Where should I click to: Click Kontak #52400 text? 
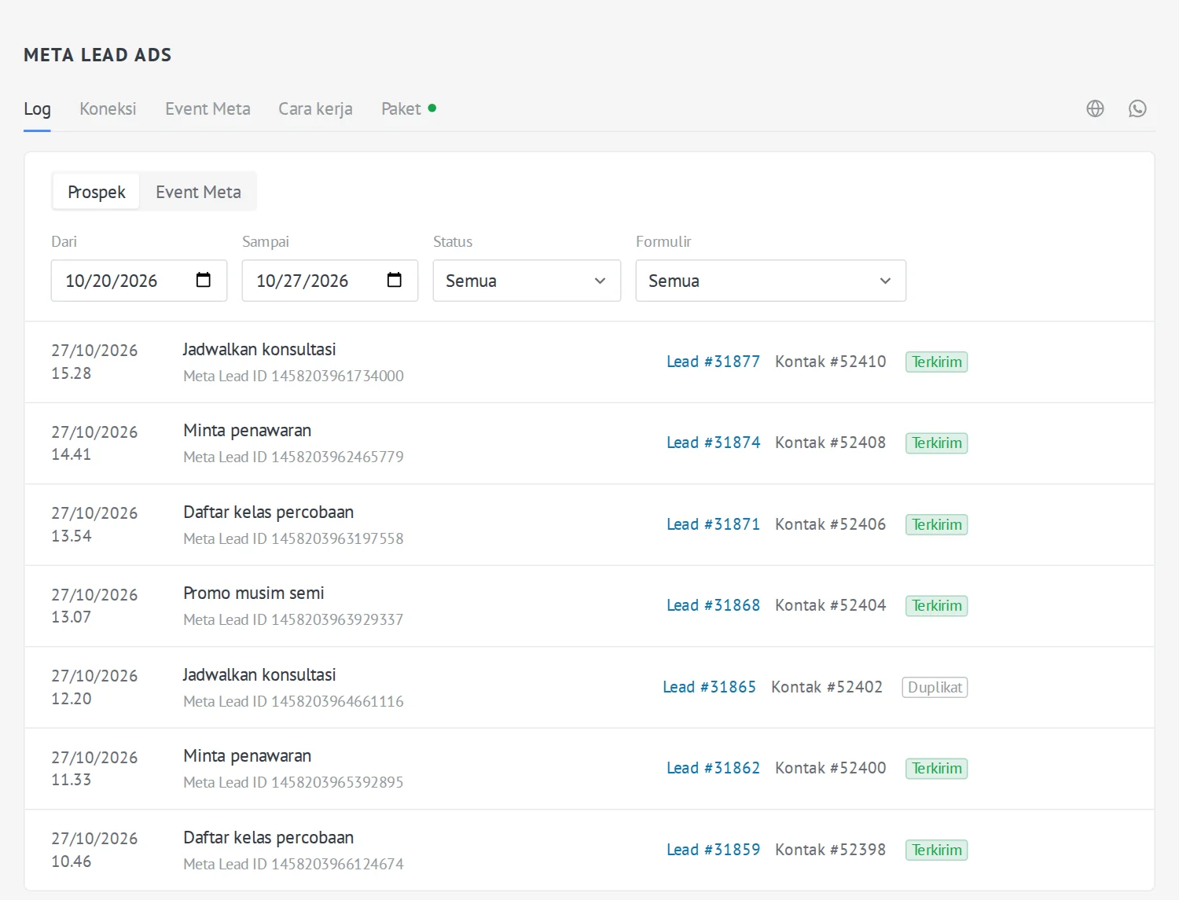830,768
